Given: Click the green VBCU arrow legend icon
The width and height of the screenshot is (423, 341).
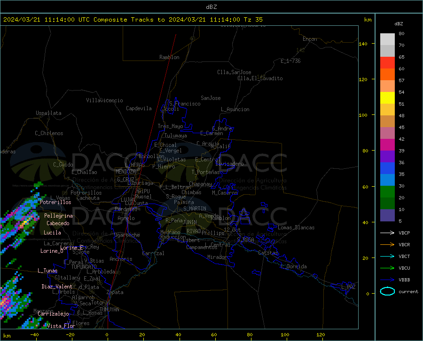Looking at the screenshot, I should (x=387, y=268).
